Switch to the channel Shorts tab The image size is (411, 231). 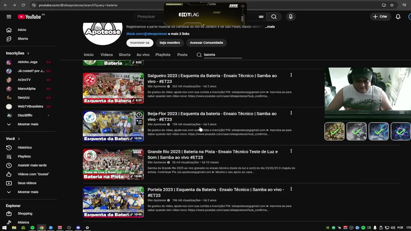pyautogui.click(x=125, y=55)
